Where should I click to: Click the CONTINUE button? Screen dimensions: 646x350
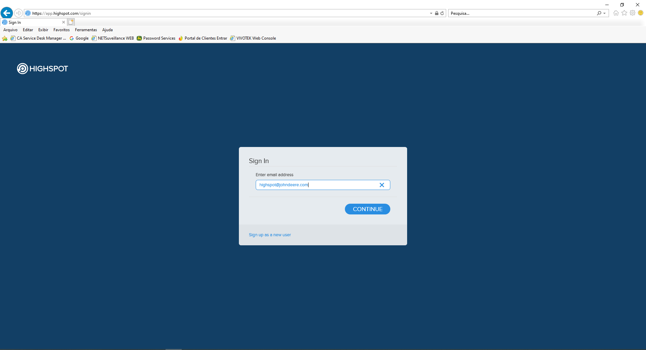[x=367, y=209]
